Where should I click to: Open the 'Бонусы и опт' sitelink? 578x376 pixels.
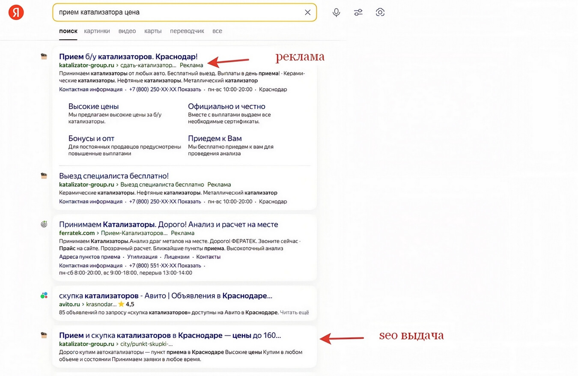pyautogui.click(x=91, y=138)
